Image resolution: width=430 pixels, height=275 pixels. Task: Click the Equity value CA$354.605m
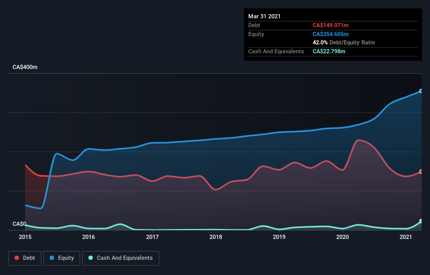pos(330,34)
